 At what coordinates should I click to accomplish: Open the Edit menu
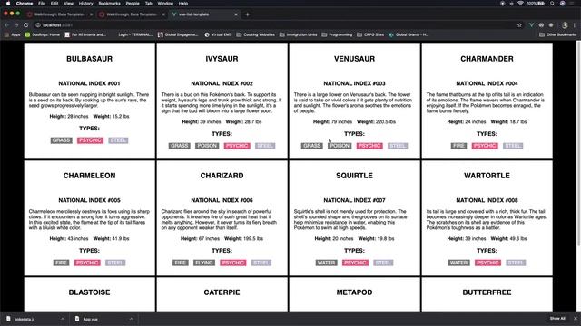pos(54,4)
